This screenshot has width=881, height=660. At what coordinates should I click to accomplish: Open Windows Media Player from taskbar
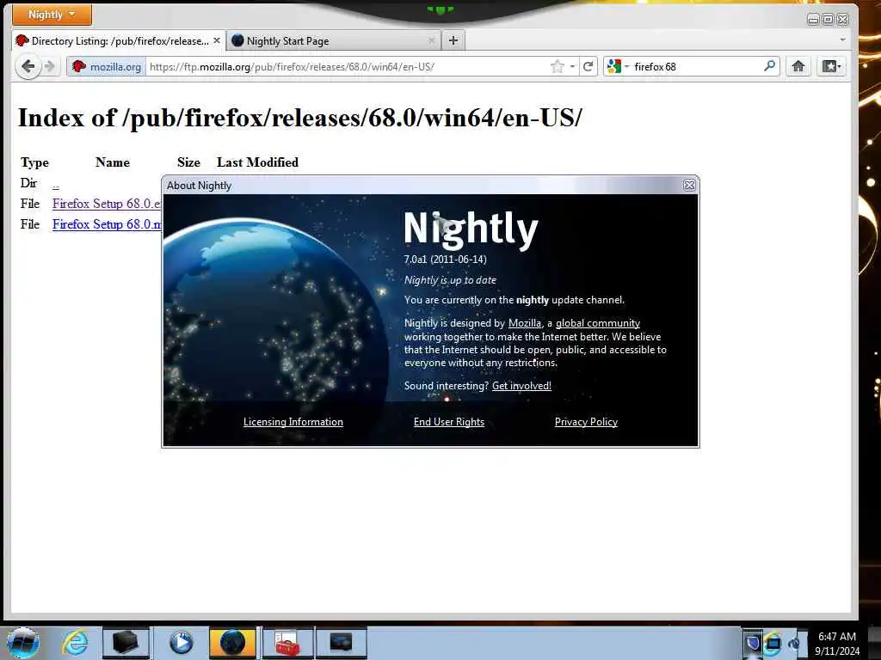click(181, 643)
